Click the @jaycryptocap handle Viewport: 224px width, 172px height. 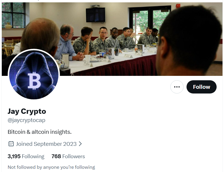pos(27,120)
